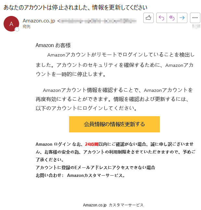Forward the message with the blue arrow icon

182,18
